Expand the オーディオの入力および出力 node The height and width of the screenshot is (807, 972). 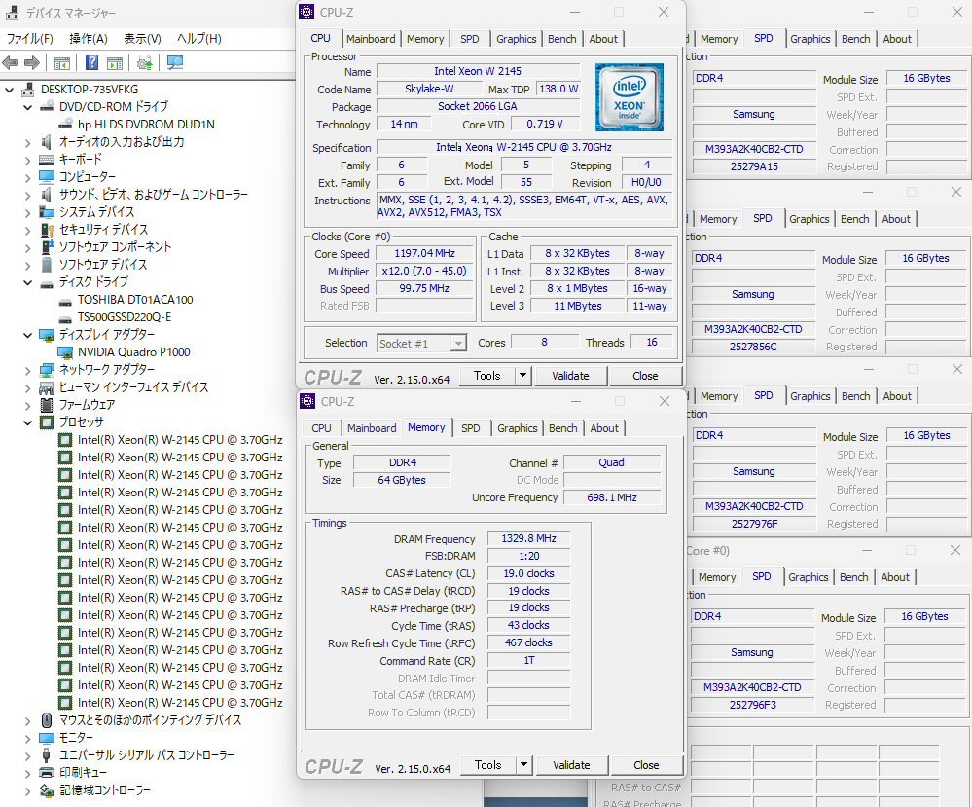28,143
